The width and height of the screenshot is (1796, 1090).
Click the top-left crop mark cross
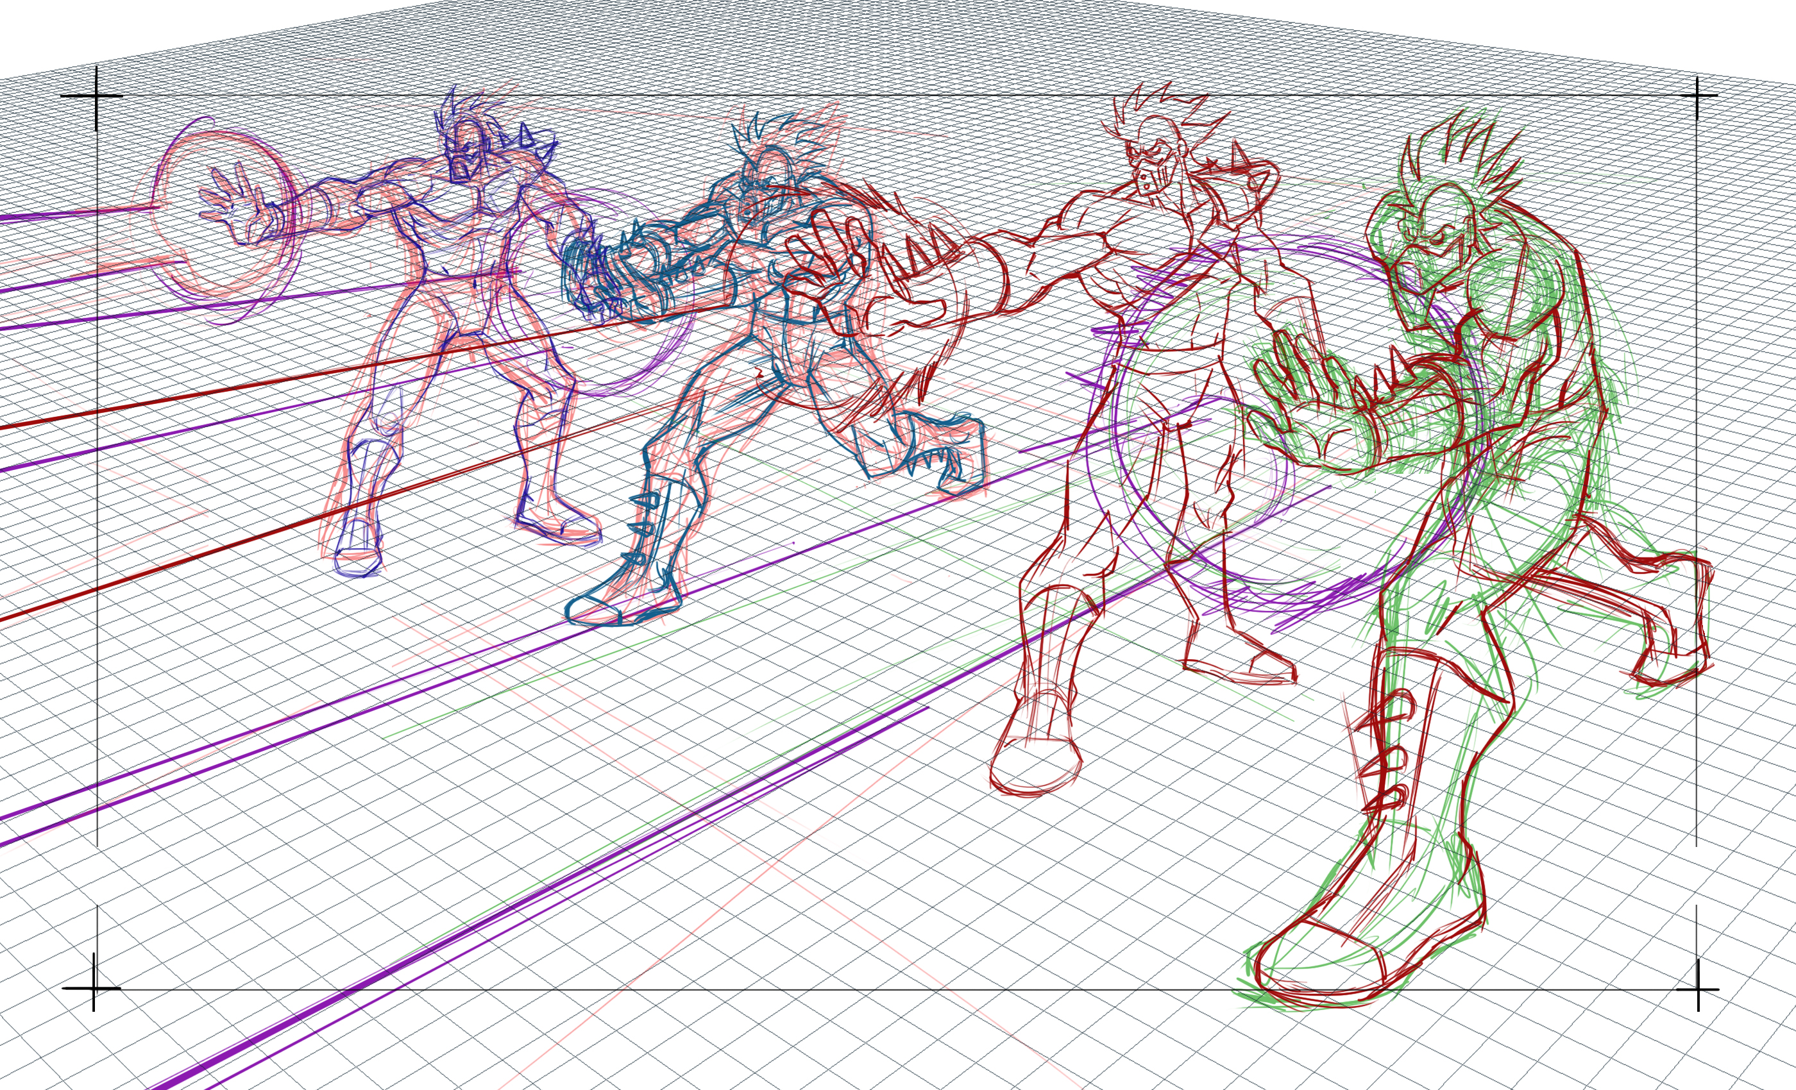96,96
